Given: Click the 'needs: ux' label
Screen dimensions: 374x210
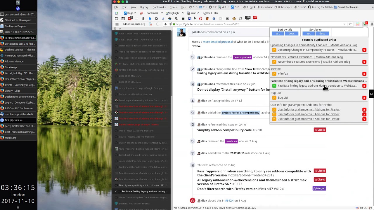Looking at the screenshot, I should pyautogui.click(x=231, y=141).
